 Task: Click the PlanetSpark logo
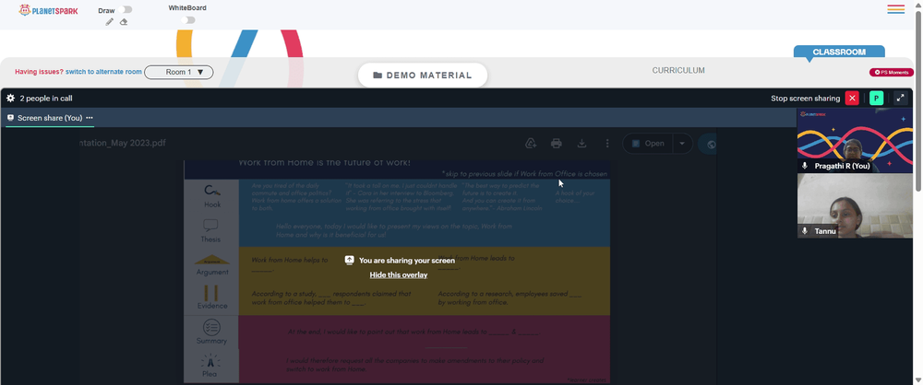click(x=48, y=10)
